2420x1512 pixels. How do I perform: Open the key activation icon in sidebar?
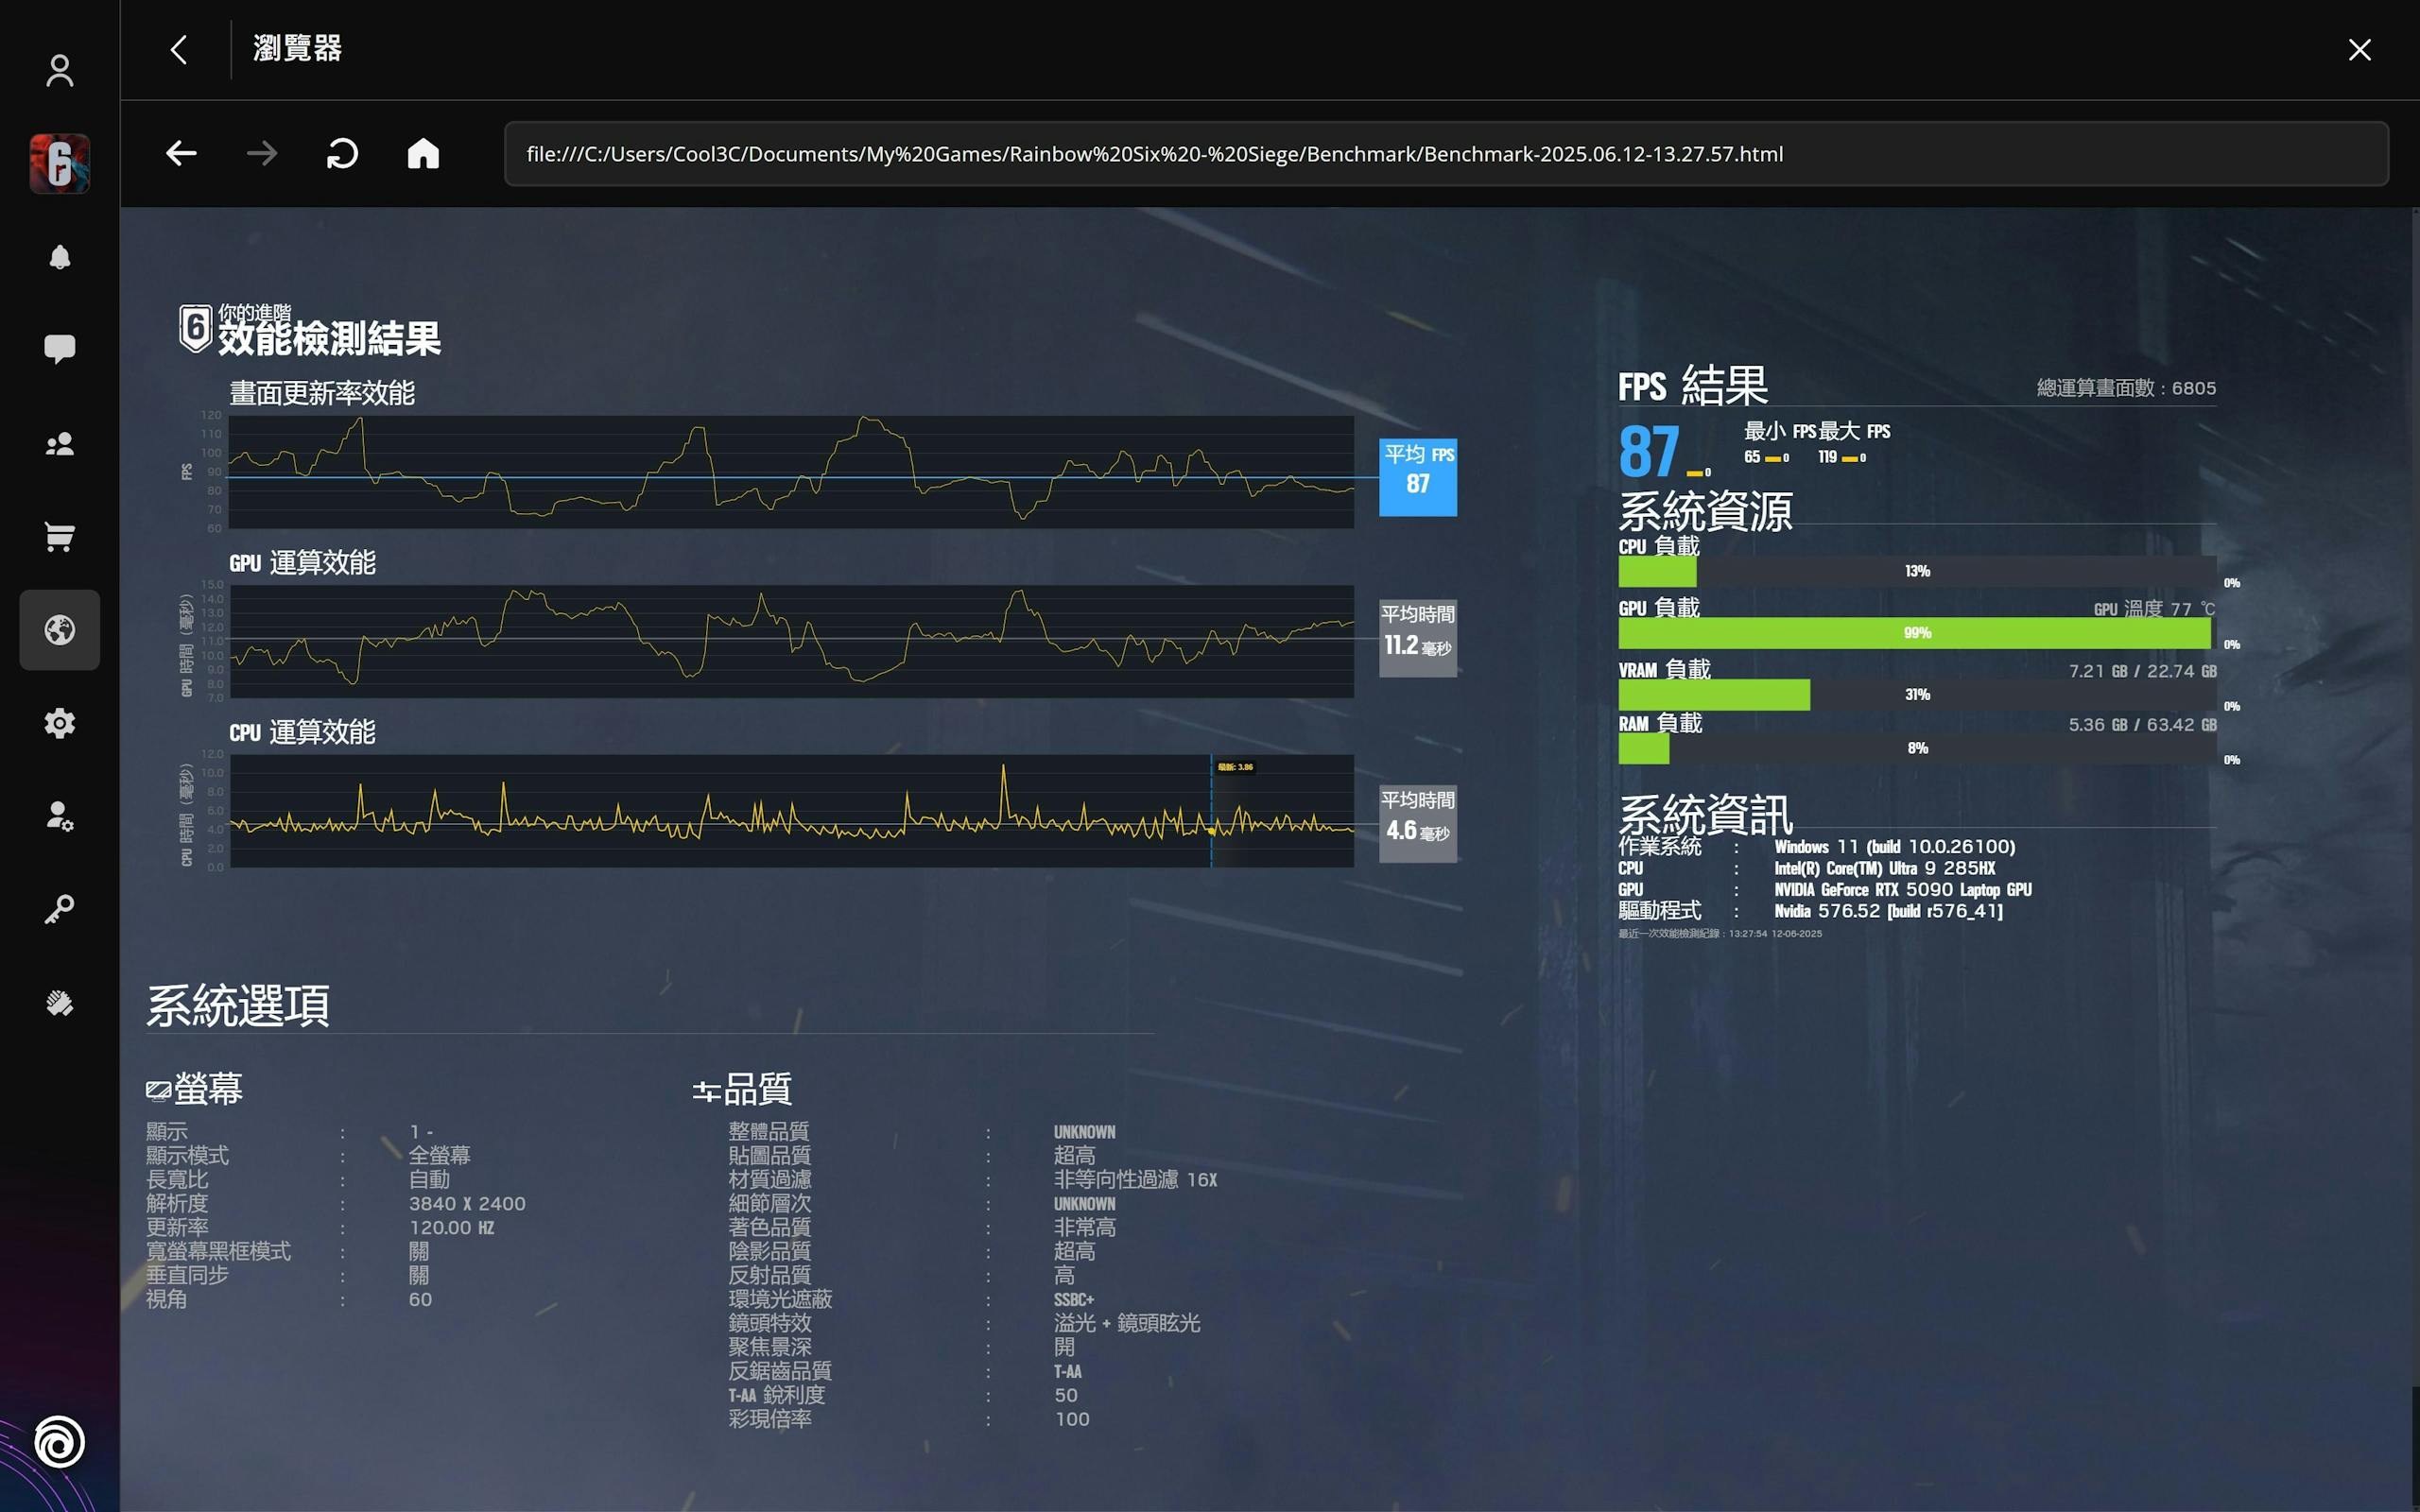pos(60,909)
